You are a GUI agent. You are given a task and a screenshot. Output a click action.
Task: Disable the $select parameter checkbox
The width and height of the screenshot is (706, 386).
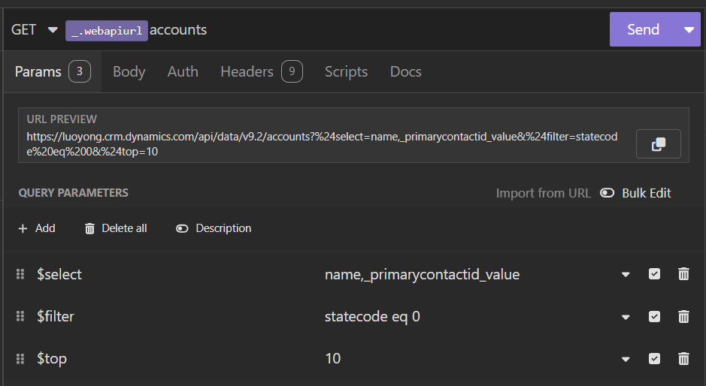[654, 274]
